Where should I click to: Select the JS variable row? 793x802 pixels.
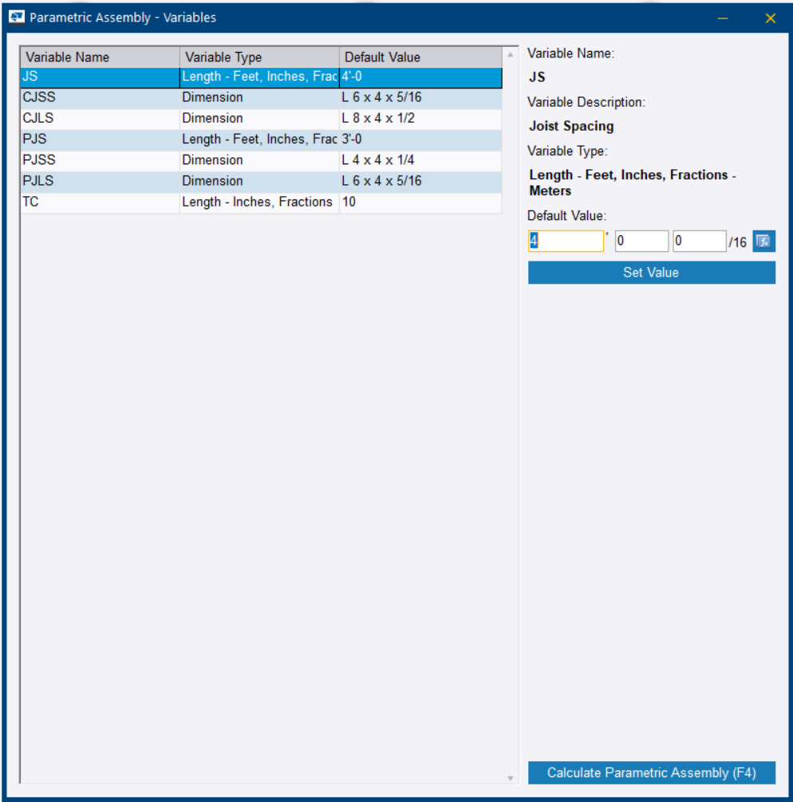tap(261, 77)
